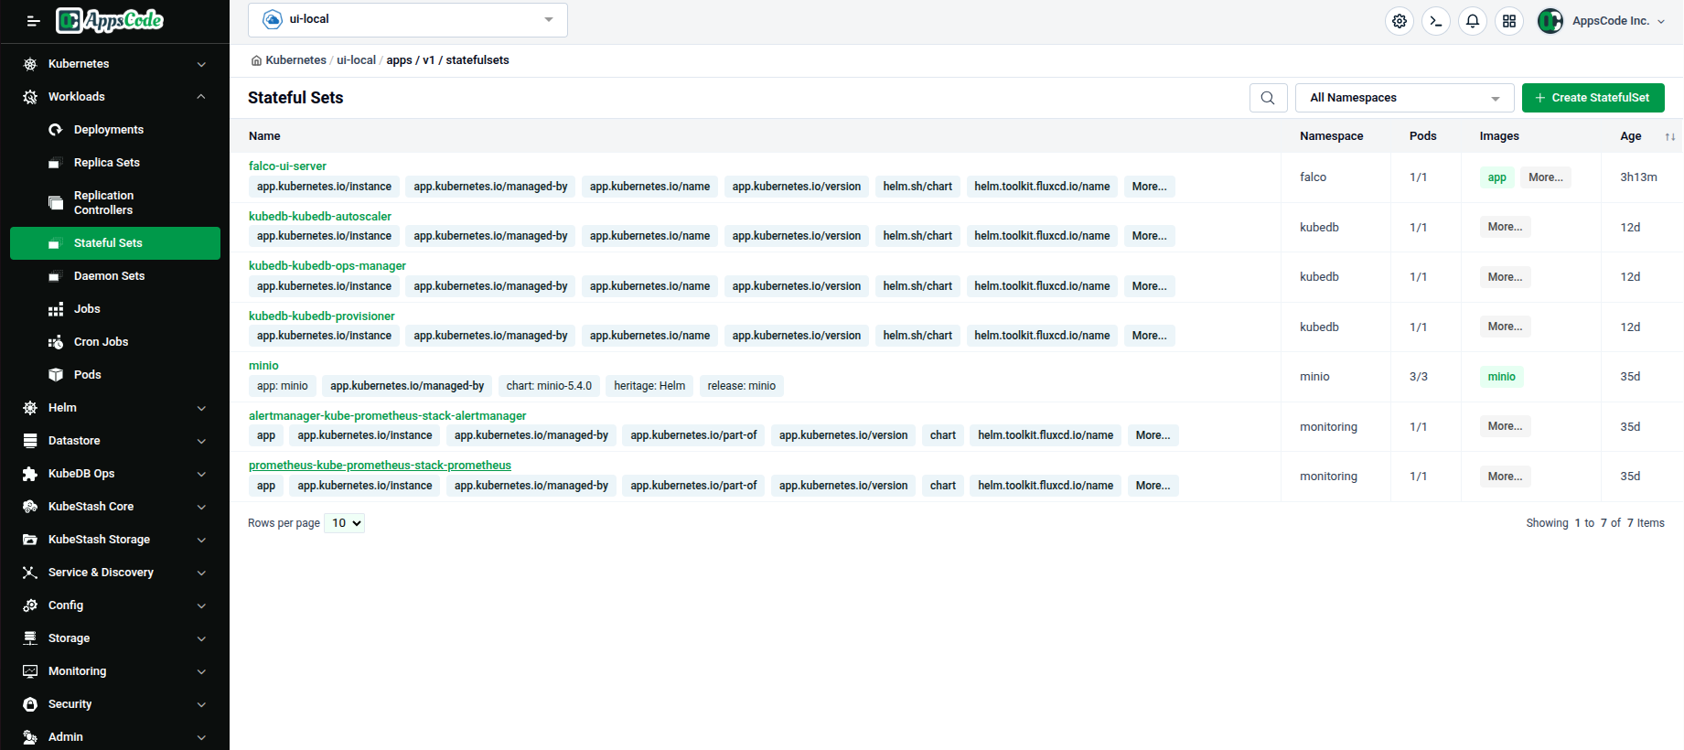Open the ui-local cluster dropdown
The image size is (1684, 750).
[x=408, y=19]
